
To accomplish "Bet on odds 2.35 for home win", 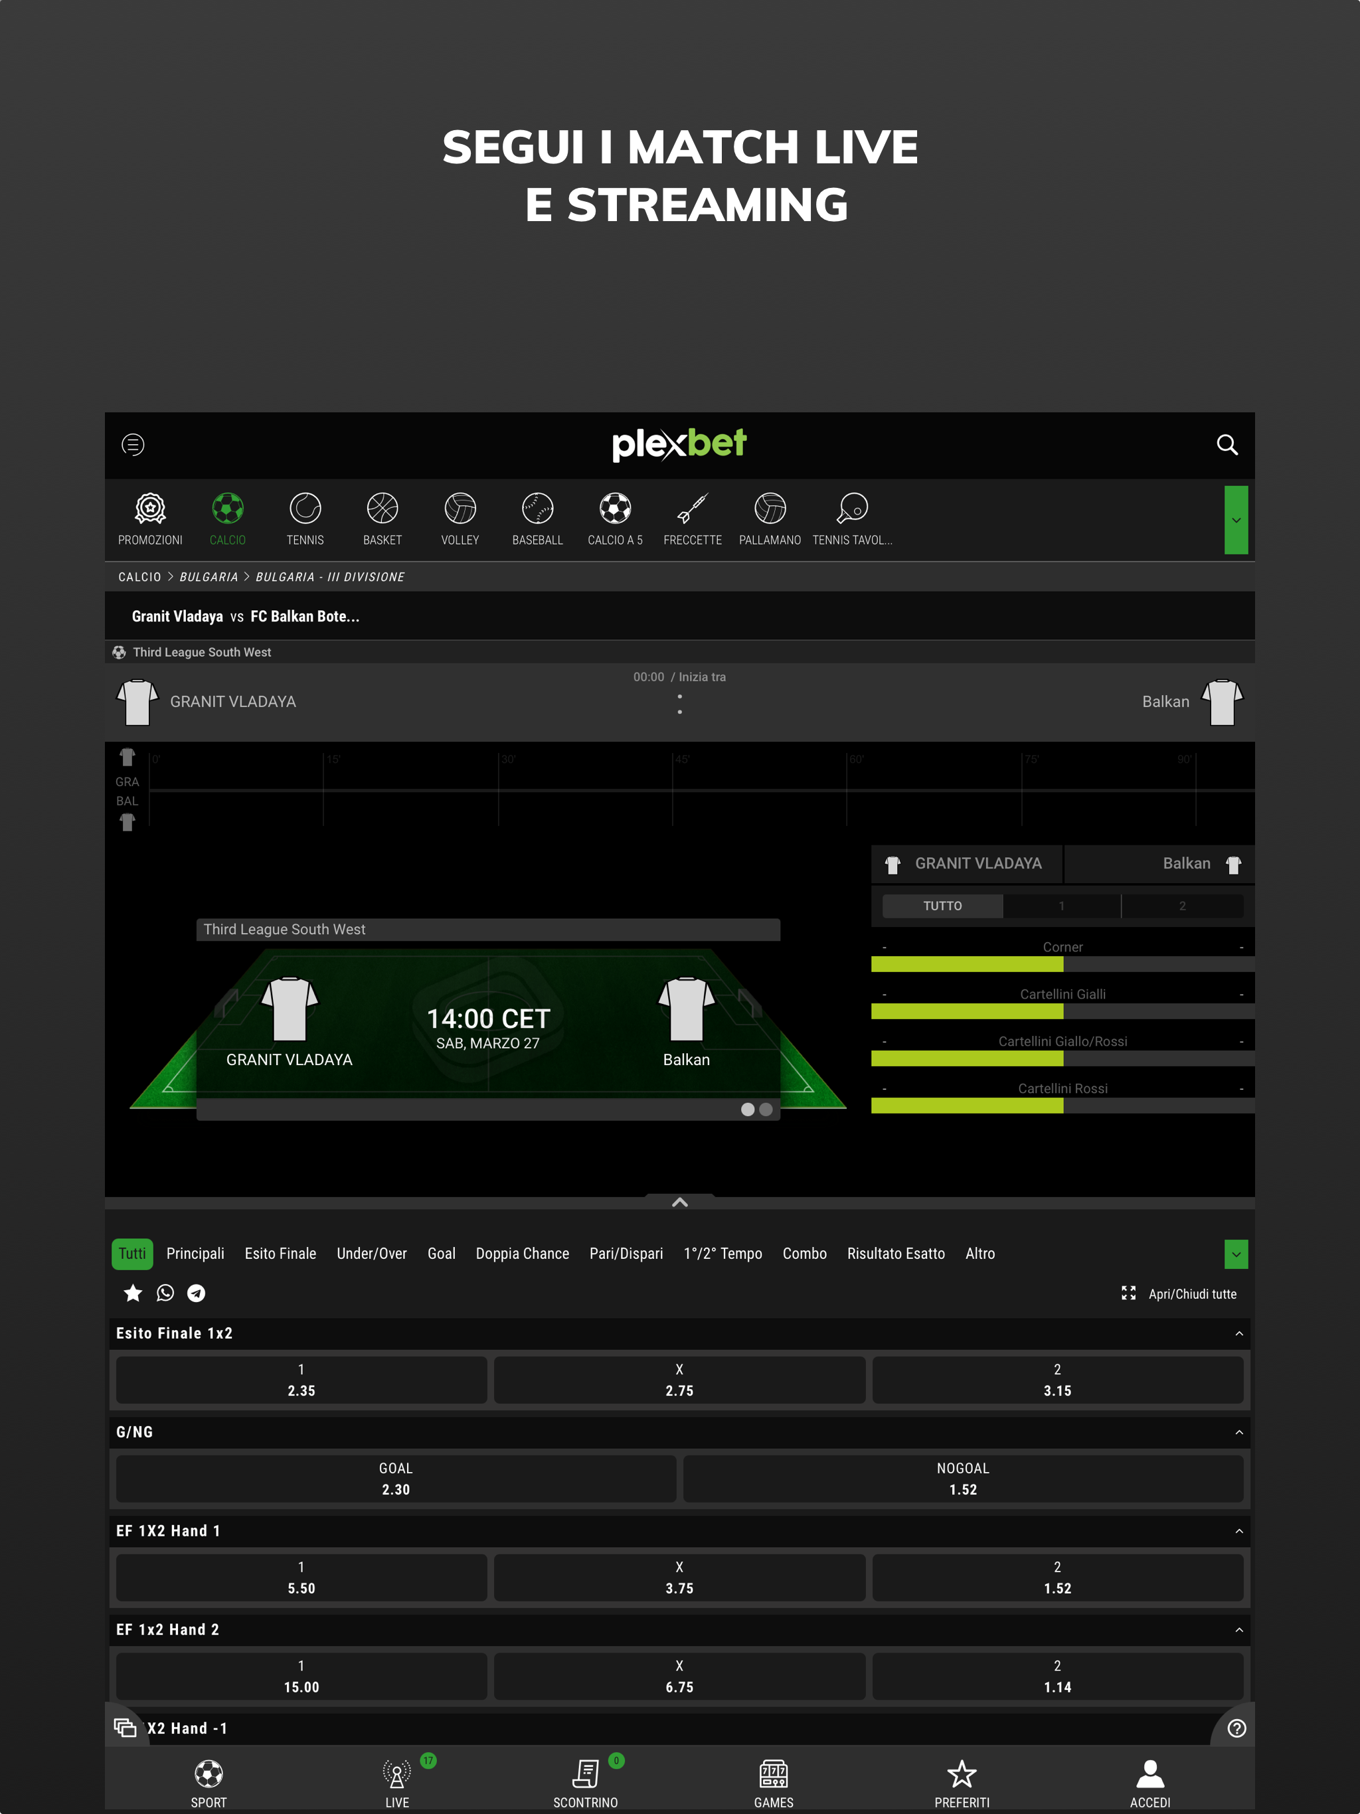I will (301, 1380).
